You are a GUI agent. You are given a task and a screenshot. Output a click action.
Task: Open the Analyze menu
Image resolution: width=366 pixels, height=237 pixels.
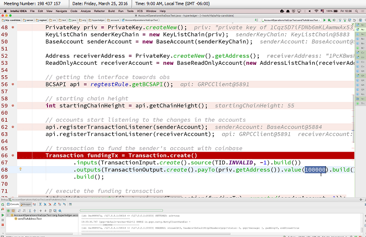pos(86,11)
